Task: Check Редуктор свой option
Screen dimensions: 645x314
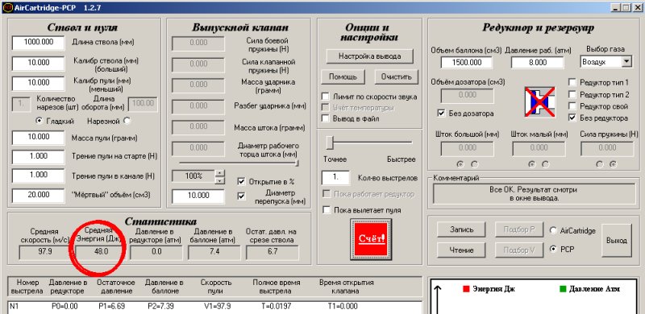Action: pos(572,106)
